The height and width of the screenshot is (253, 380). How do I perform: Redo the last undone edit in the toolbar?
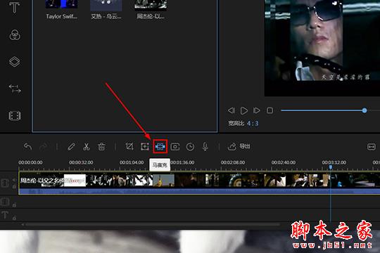pos(44,146)
